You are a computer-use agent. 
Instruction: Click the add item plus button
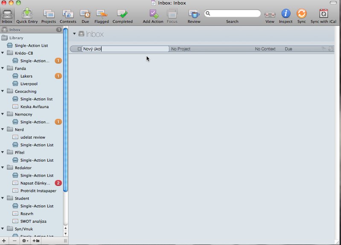coord(4,241)
